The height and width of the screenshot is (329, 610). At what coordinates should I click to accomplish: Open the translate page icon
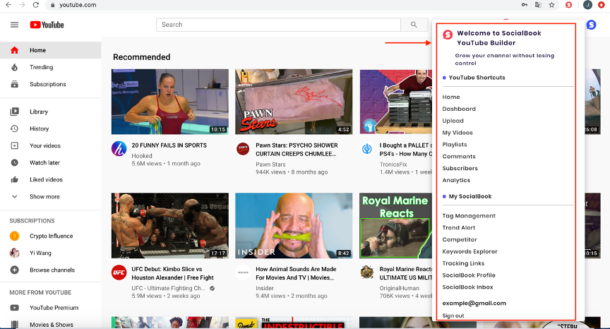pos(538,5)
